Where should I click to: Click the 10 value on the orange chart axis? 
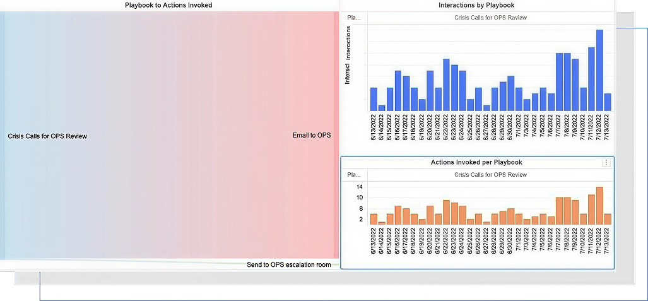360,198
